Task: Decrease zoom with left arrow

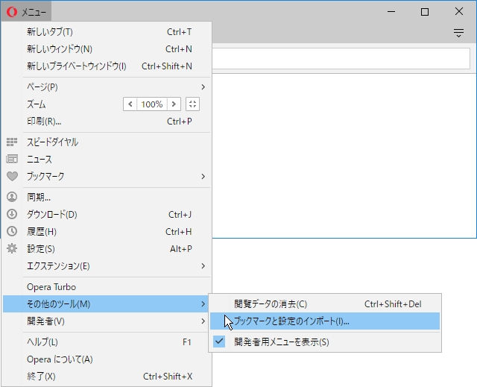Action: pos(130,104)
